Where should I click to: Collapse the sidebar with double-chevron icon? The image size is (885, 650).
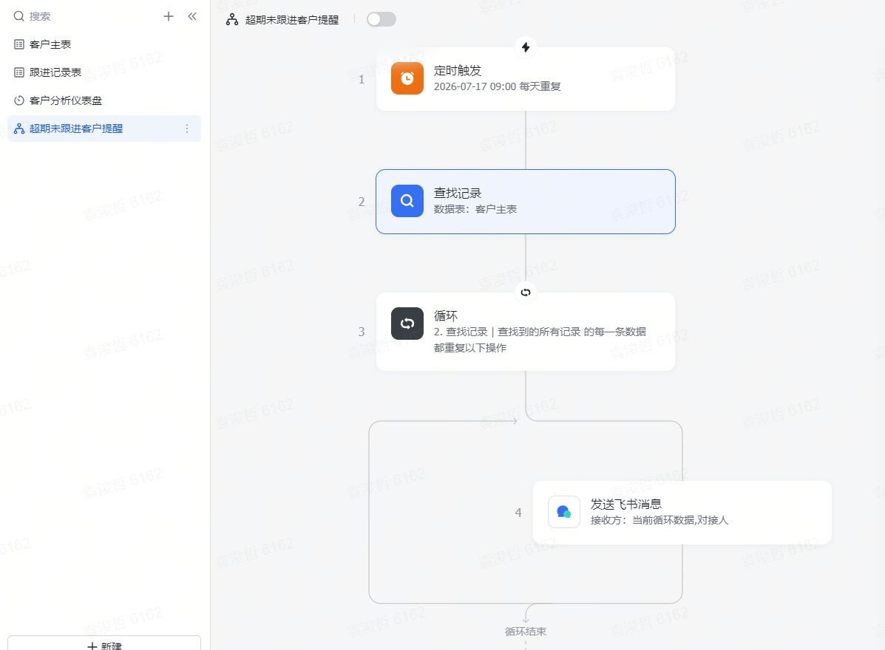[192, 16]
